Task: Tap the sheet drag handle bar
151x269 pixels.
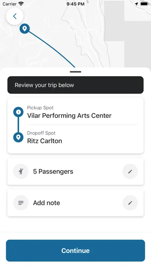Action: coord(75,72)
